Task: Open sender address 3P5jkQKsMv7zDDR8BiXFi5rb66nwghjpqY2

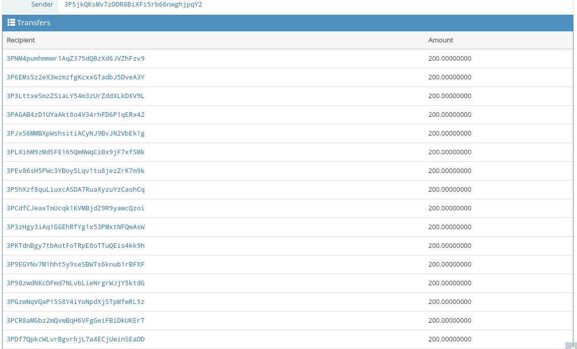Action: click(x=133, y=5)
